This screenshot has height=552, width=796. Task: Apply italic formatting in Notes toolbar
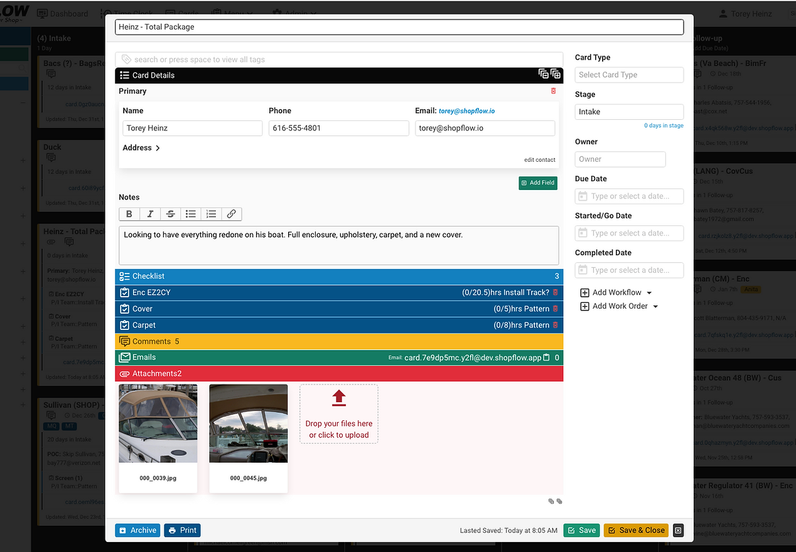tap(150, 214)
